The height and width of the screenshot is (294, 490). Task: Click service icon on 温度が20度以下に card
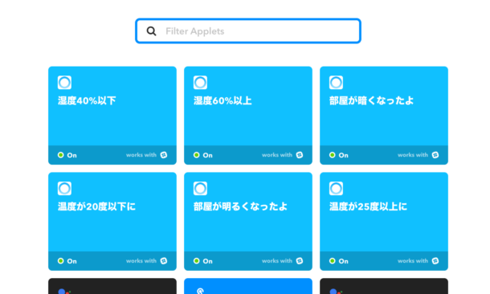click(65, 189)
